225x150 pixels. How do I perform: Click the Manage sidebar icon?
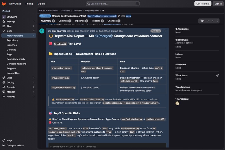click(4, 22)
